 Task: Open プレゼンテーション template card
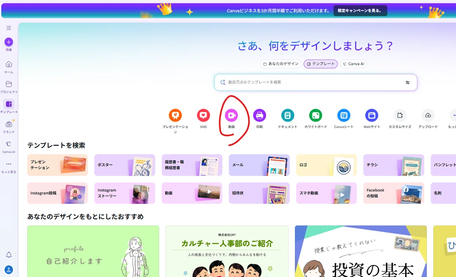(x=57, y=165)
